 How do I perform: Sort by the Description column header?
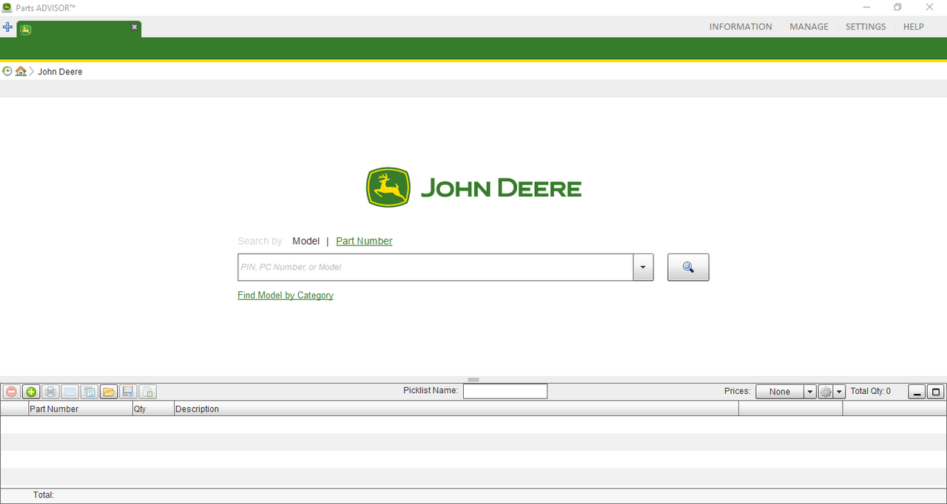456,409
